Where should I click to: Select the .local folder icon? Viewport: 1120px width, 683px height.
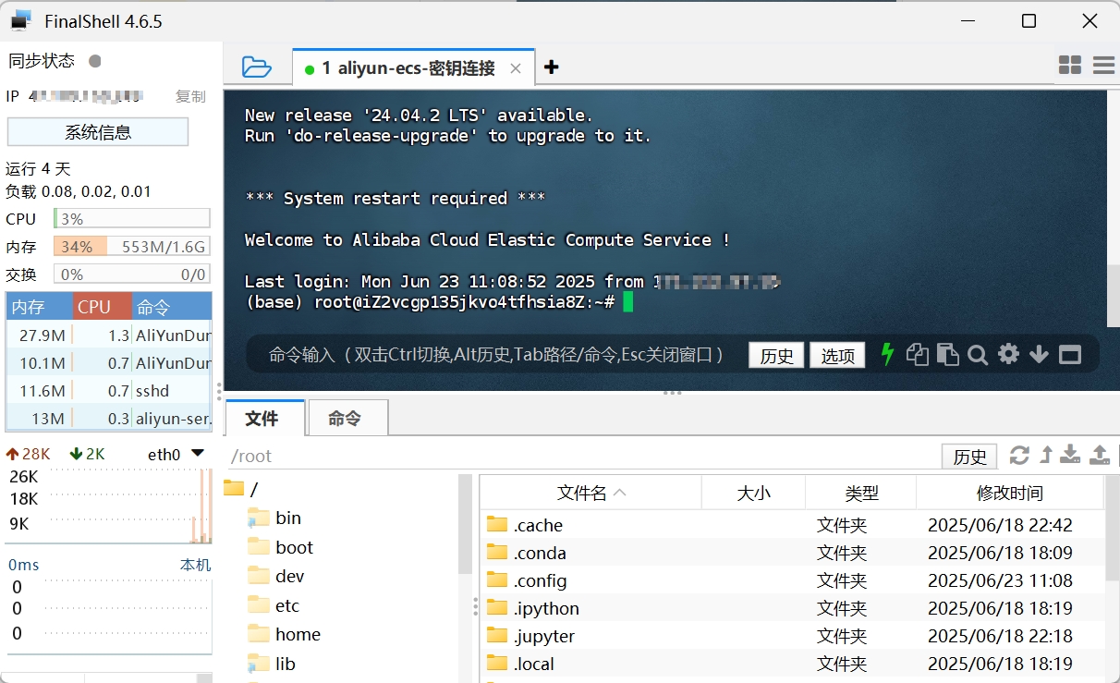point(497,663)
